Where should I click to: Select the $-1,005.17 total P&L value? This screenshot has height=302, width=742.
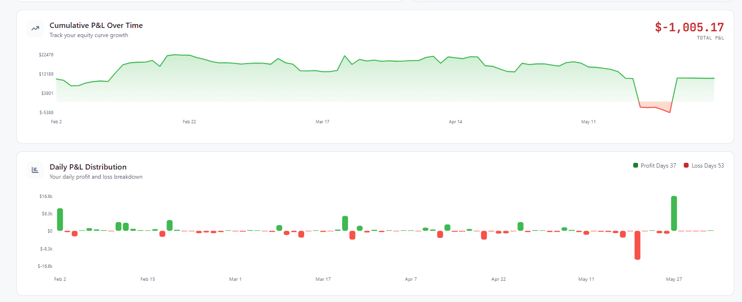(689, 27)
